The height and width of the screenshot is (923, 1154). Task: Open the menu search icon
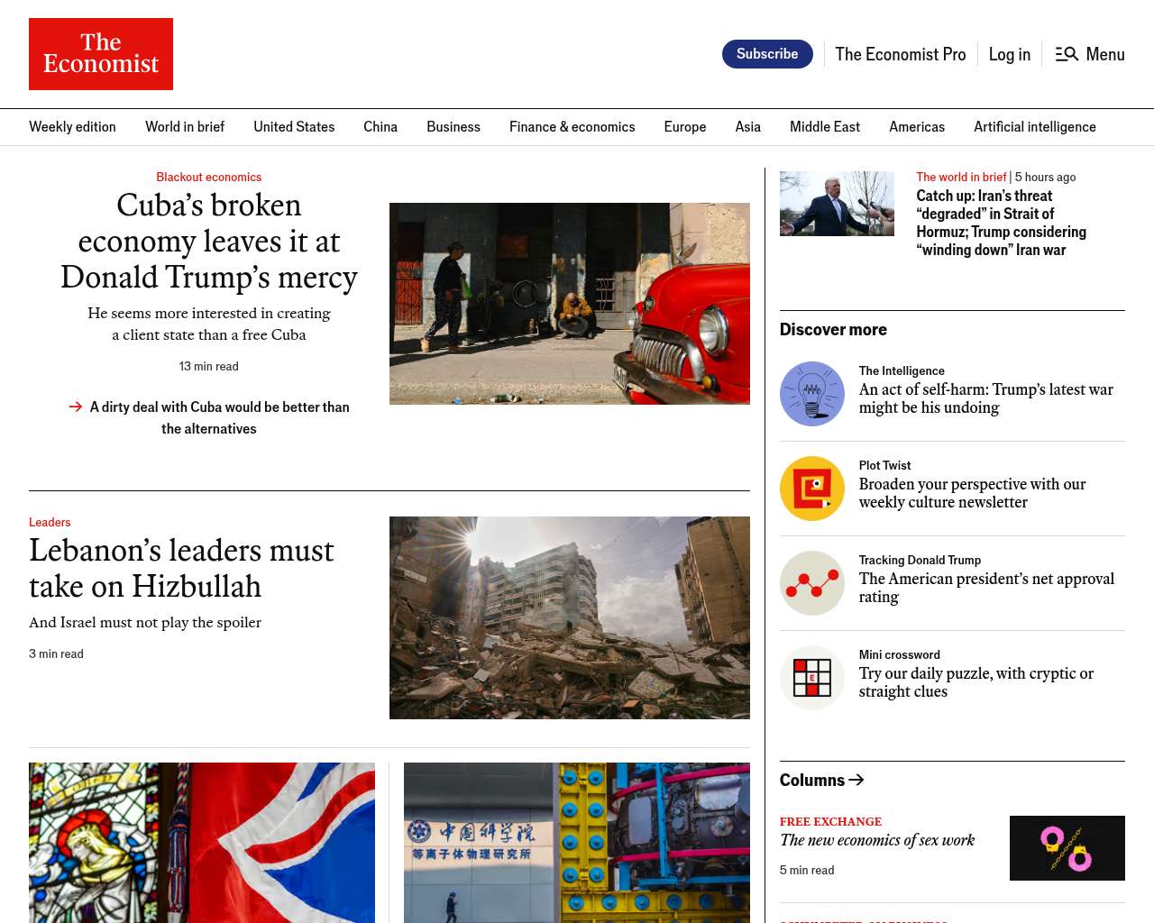pos(1067,54)
